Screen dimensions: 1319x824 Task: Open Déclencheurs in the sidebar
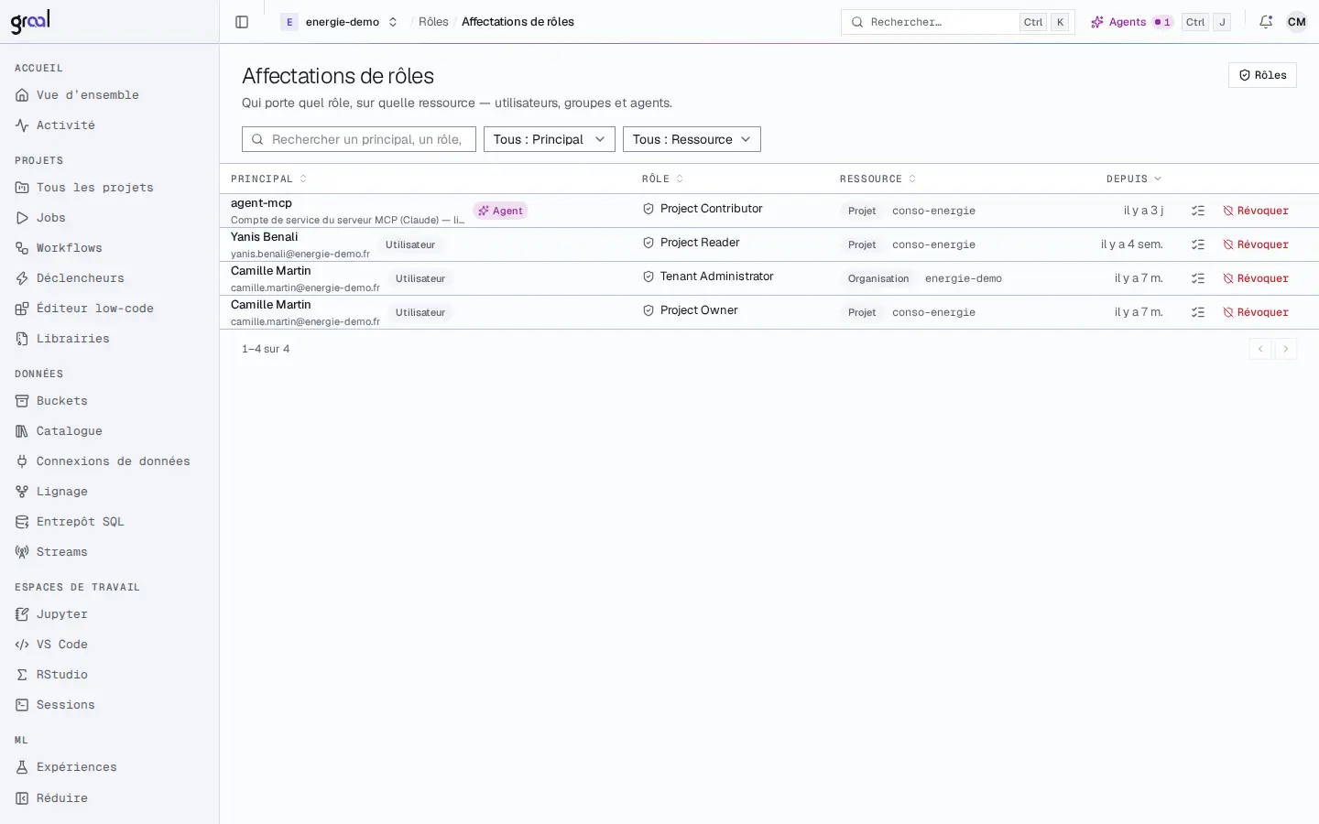[x=109, y=278]
